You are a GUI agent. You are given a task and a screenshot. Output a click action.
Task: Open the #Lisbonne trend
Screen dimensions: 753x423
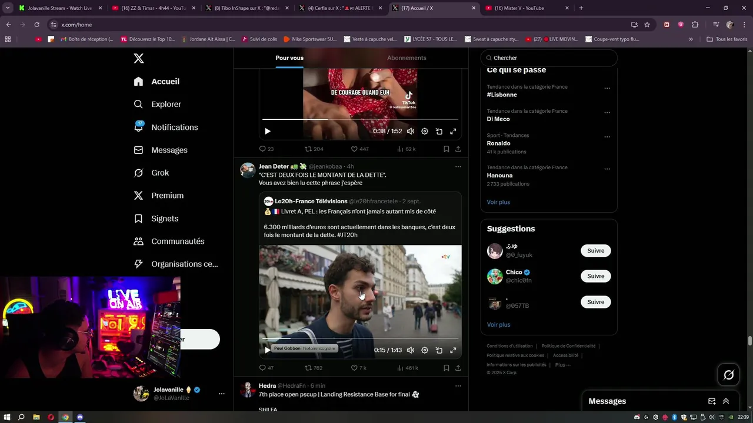click(502, 95)
